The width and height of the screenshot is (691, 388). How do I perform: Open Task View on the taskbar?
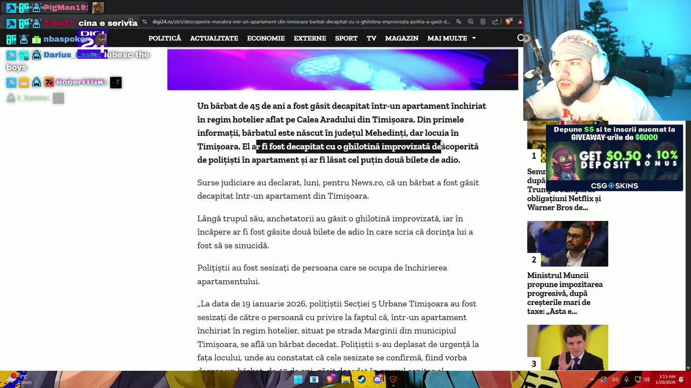click(x=314, y=379)
